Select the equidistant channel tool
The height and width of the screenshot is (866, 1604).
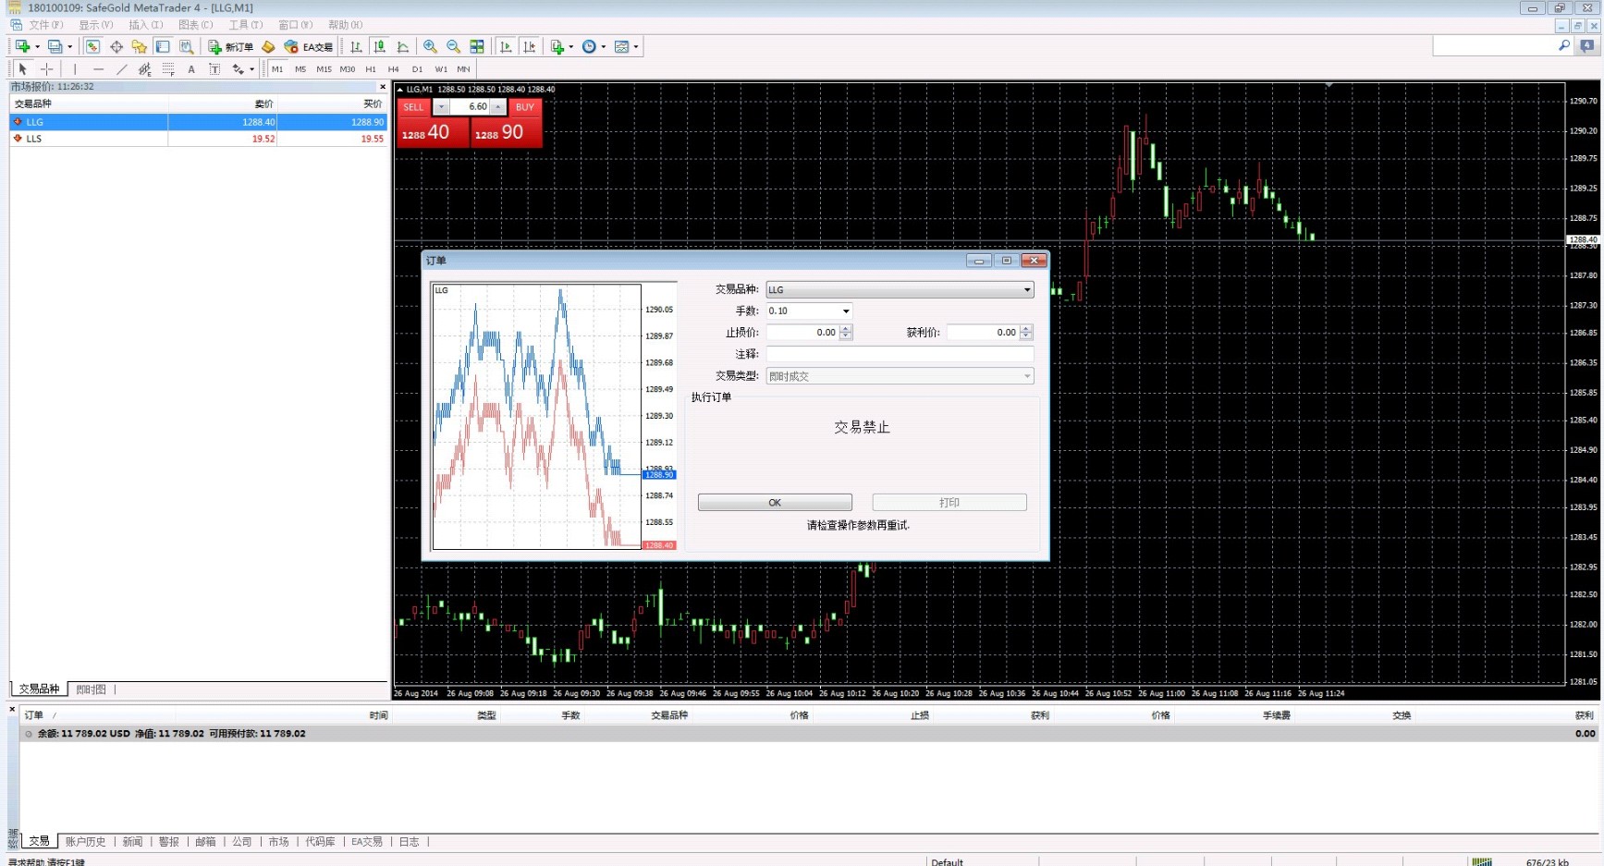144,69
